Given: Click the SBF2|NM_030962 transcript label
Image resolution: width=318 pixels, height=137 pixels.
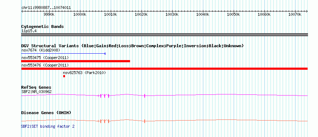Looking at the screenshot, I should click(x=36, y=92).
